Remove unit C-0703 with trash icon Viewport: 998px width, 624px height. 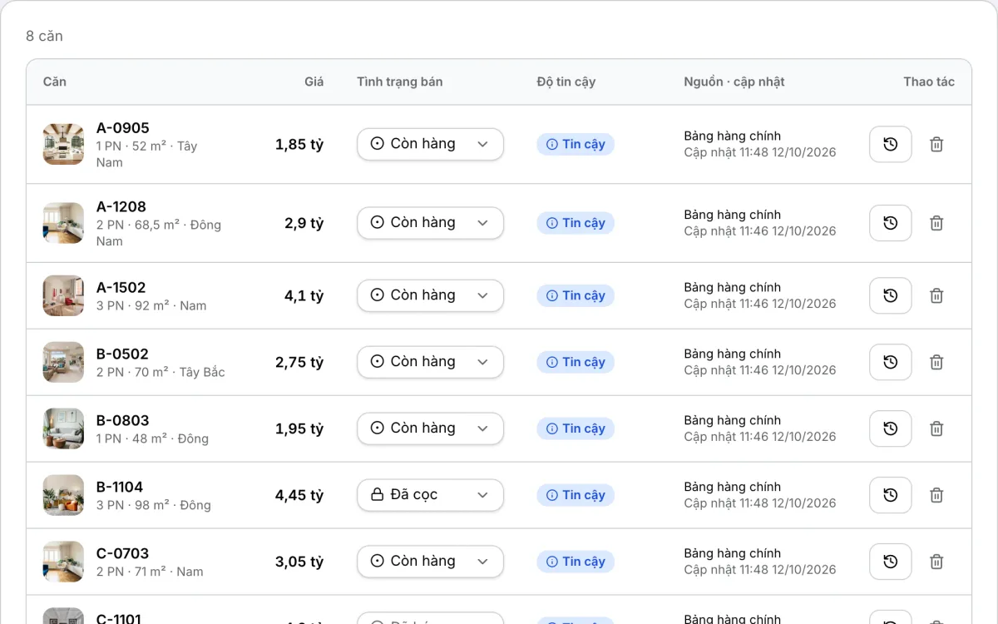[936, 562]
